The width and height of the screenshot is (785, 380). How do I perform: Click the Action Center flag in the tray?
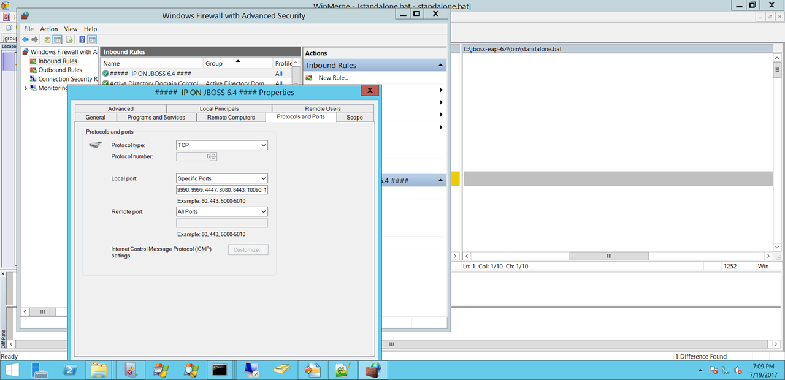tap(714, 370)
